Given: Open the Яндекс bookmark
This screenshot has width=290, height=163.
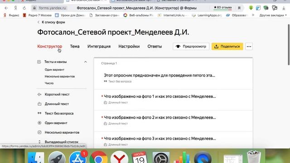Looking at the screenshot, I should pyautogui.click(x=12, y=15).
